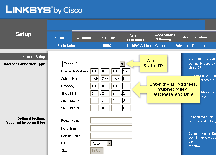Go to Access Restrictions tab
Image resolution: width=216 pixels, height=155 pixels.
(135, 38)
